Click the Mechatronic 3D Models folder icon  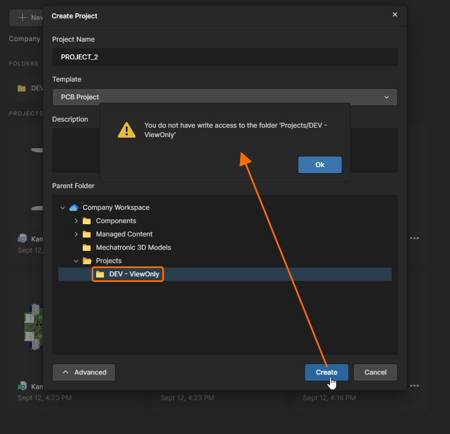[x=87, y=248]
